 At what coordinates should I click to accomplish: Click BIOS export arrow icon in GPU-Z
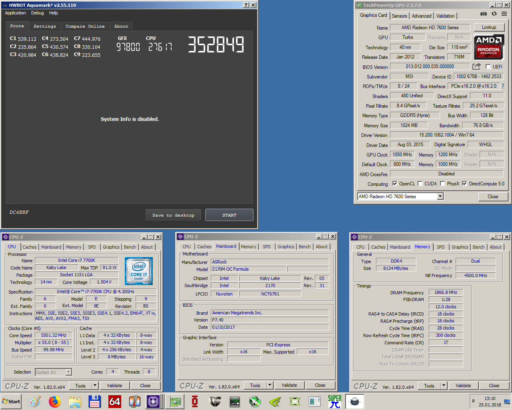pyautogui.click(x=476, y=66)
